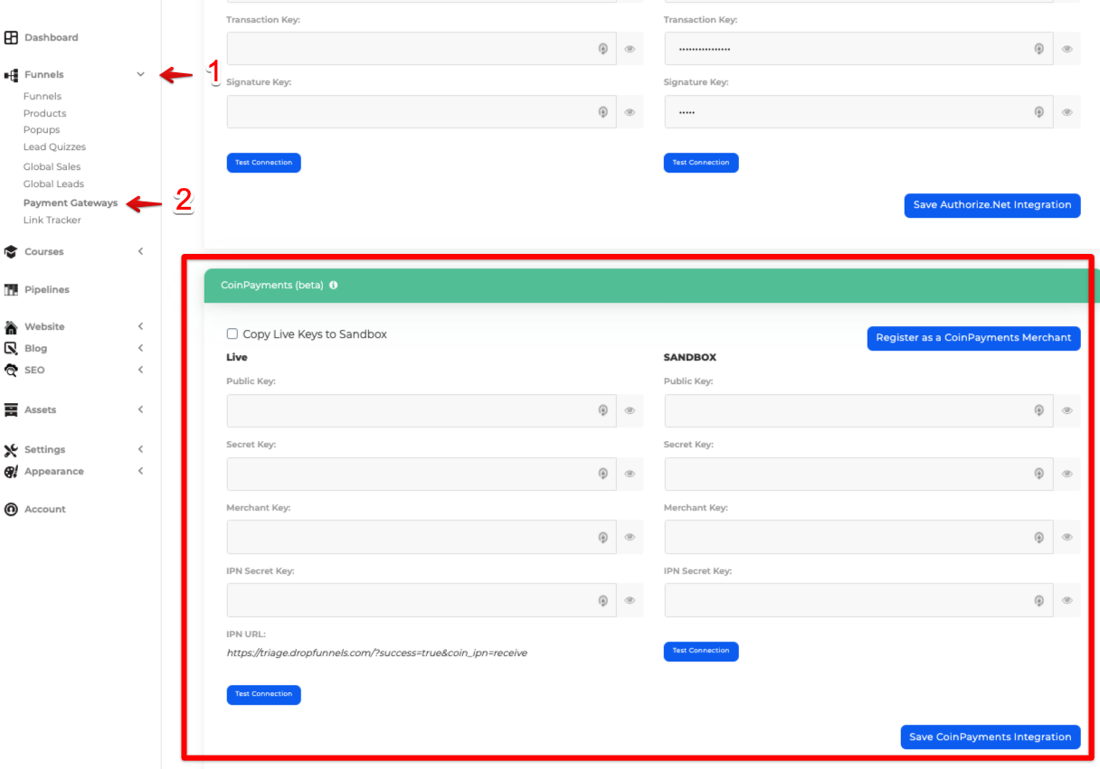Viewport: 1100px width, 769px height.
Task: Expand the Settings submenu arrow
Action: (x=140, y=450)
